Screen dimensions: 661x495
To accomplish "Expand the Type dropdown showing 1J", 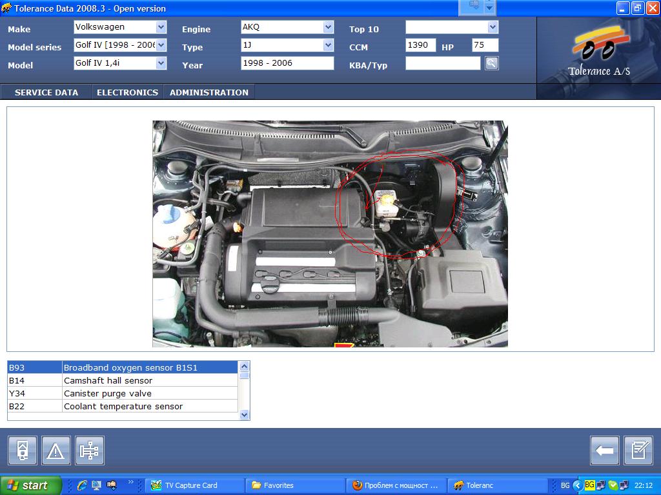I will point(329,45).
